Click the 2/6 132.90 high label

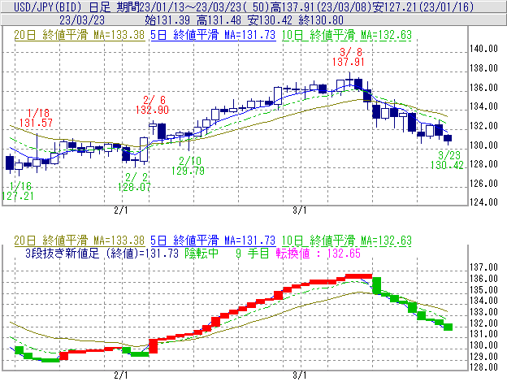[152, 105]
